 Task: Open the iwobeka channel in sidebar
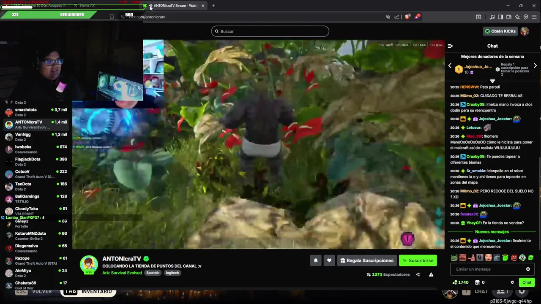coord(36,149)
